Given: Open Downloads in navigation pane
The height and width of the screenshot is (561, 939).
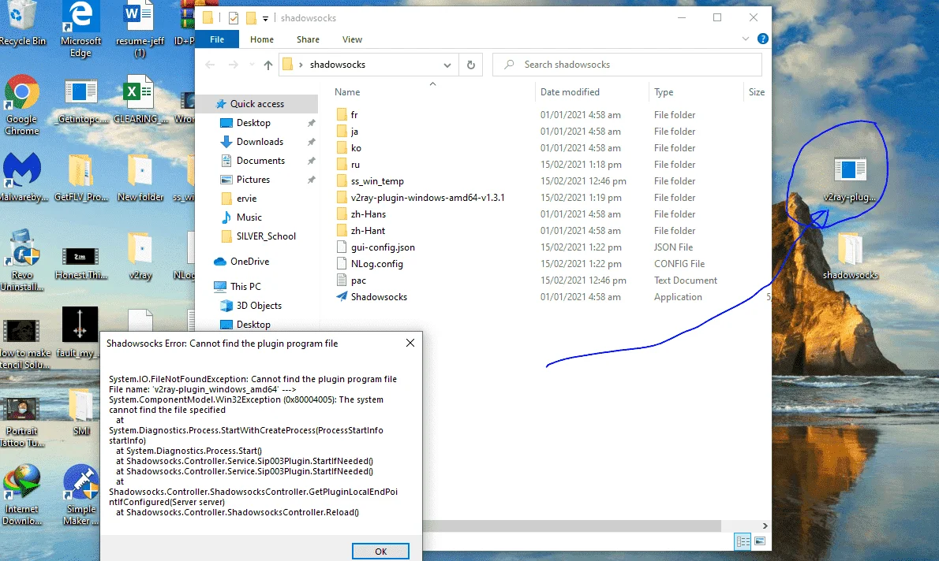Looking at the screenshot, I should 260,142.
